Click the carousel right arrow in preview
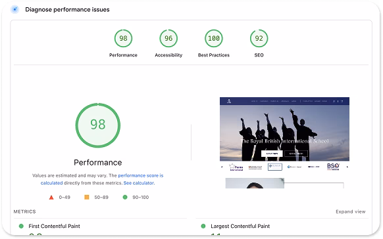This screenshot has height=239, width=383. pos(347,167)
